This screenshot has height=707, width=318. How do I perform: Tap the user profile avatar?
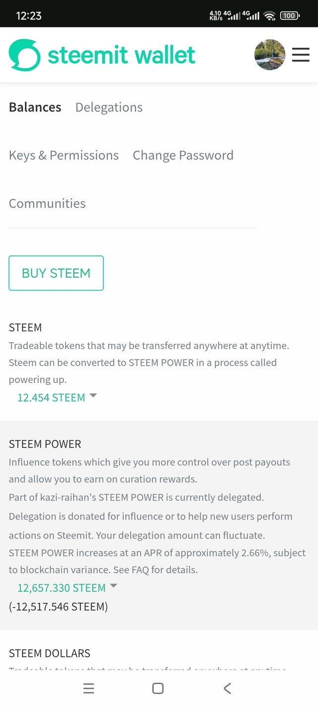point(270,55)
